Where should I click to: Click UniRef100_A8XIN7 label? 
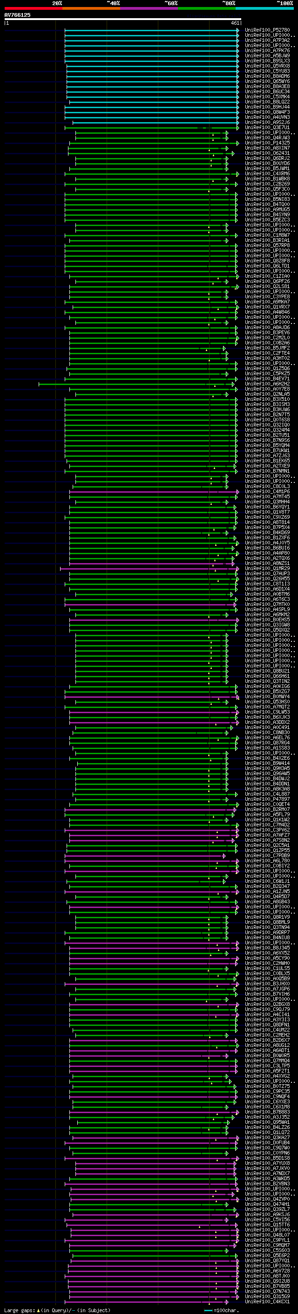click(x=267, y=148)
